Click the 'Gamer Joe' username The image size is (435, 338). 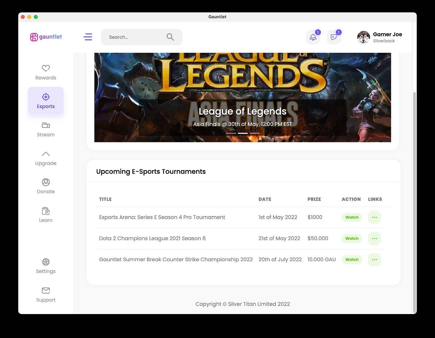tap(387, 34)
